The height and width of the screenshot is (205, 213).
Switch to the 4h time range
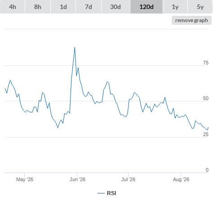click(x=13, y=7)
